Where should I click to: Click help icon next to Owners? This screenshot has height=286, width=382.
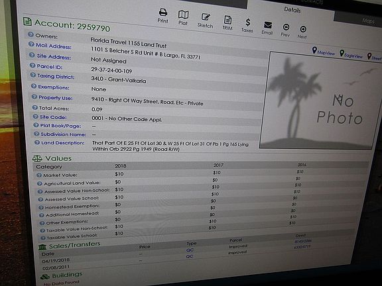pos(31,34)
